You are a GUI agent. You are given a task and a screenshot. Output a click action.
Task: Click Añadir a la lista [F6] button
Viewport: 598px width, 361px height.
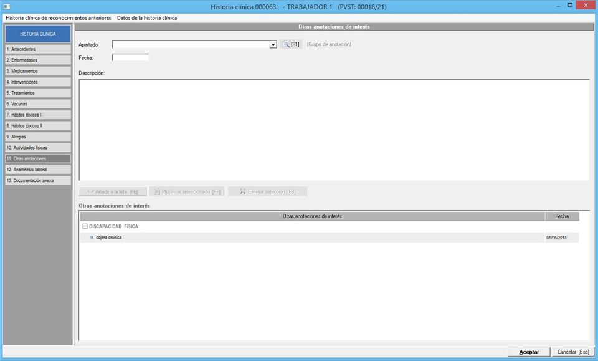coord(113,191)
